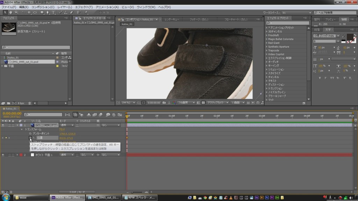This screenshot has height=201, width=358.
Task: Expand the ホワイト 平面 1 layer properties
Action: click(x=17, y=155)
